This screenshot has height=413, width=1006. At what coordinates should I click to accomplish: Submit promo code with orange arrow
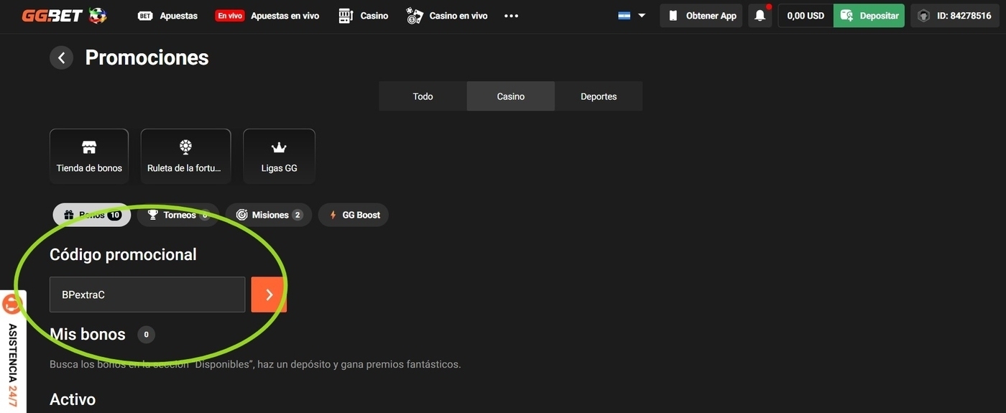(269, 294)
